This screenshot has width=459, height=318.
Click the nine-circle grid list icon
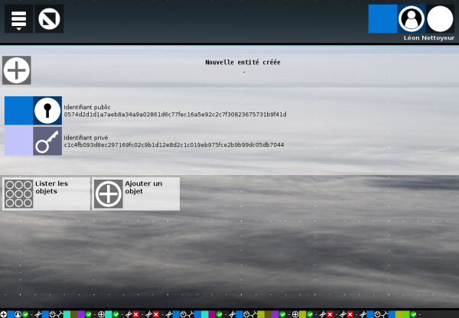[x=18, y=194]
